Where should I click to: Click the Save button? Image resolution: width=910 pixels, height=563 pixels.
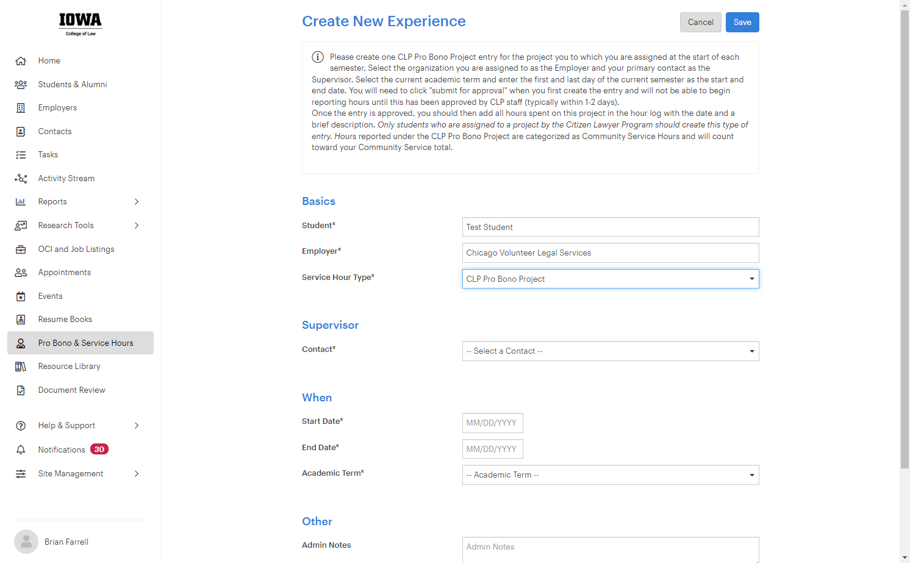[x=742, y=23]
